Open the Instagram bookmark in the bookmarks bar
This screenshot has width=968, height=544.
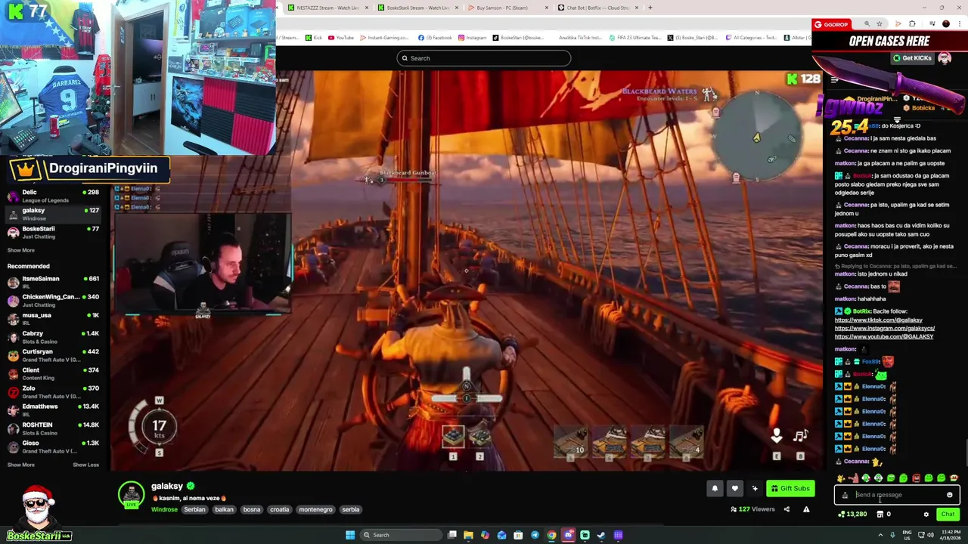(x=472, y=38)
